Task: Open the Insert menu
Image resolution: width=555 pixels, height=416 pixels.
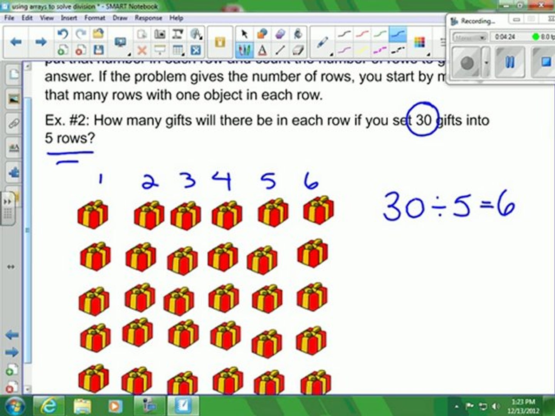Action: (69, 18)
